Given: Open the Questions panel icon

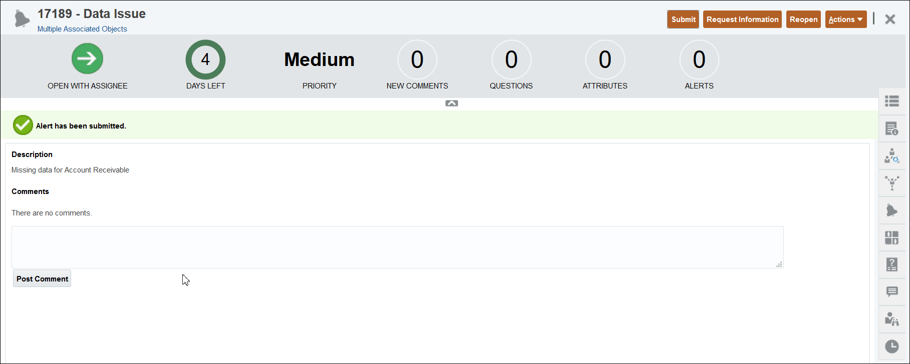Looking at the screenshot, I should tap(893, 264).
